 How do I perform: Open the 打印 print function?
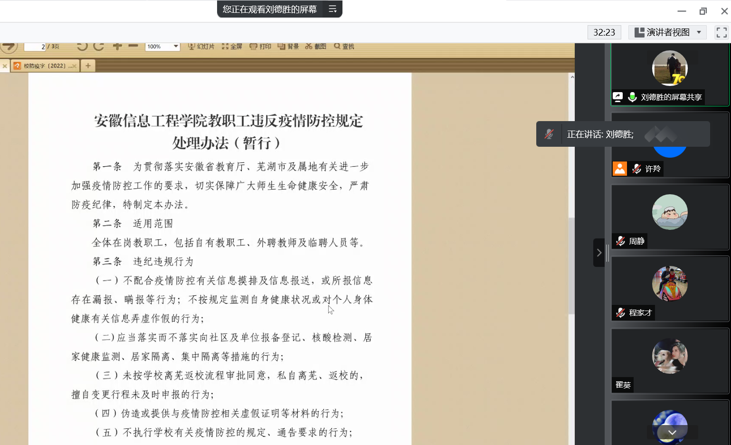click(x=260, y=46)
